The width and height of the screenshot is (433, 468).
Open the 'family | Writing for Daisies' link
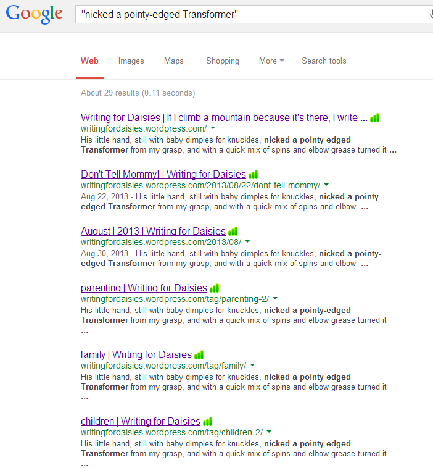click(x=136, y=354)
